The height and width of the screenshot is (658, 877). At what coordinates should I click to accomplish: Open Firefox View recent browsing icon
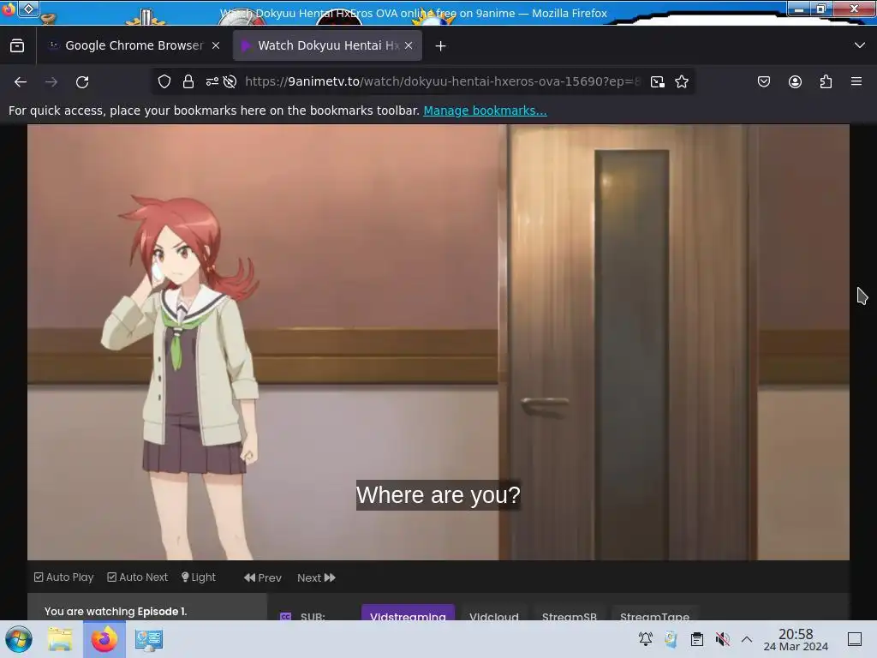pos(17,46)
